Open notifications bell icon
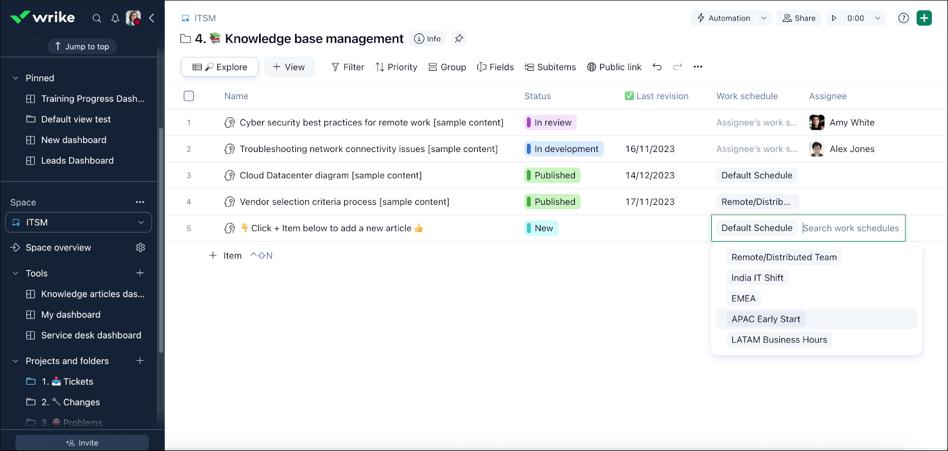Image resolution: width=948 pixels, height=451 pixels. [x=115, y=18]
